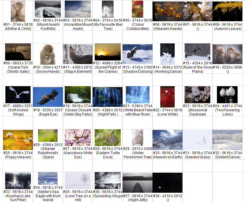Click the My Favourite Biei Tree image
The height and width of the screenshot is (202, 246).
click(x=108, y=9)
